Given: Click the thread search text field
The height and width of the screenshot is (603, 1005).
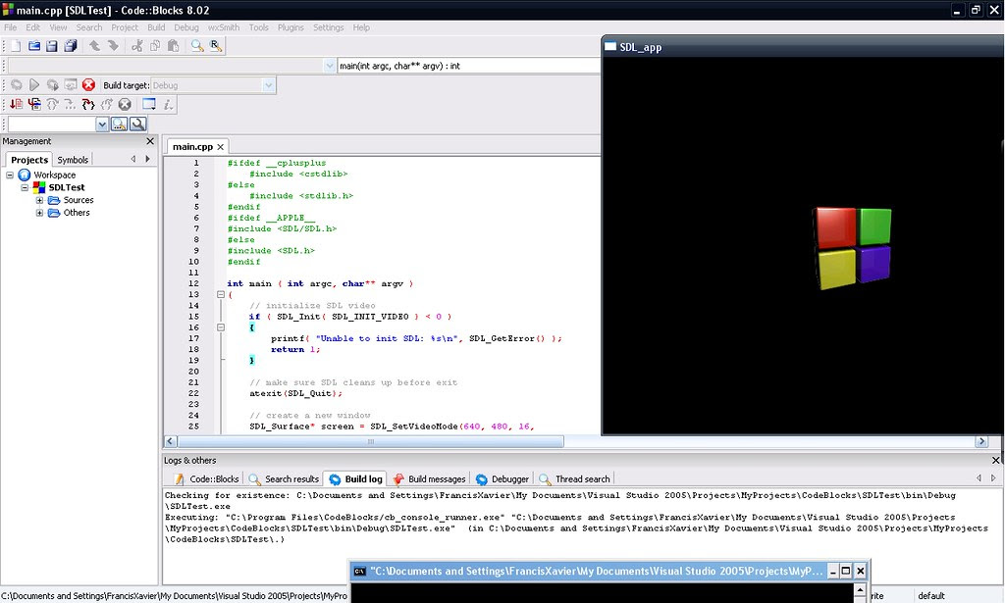Looking at the screenshot, I should tap(52, 125).
